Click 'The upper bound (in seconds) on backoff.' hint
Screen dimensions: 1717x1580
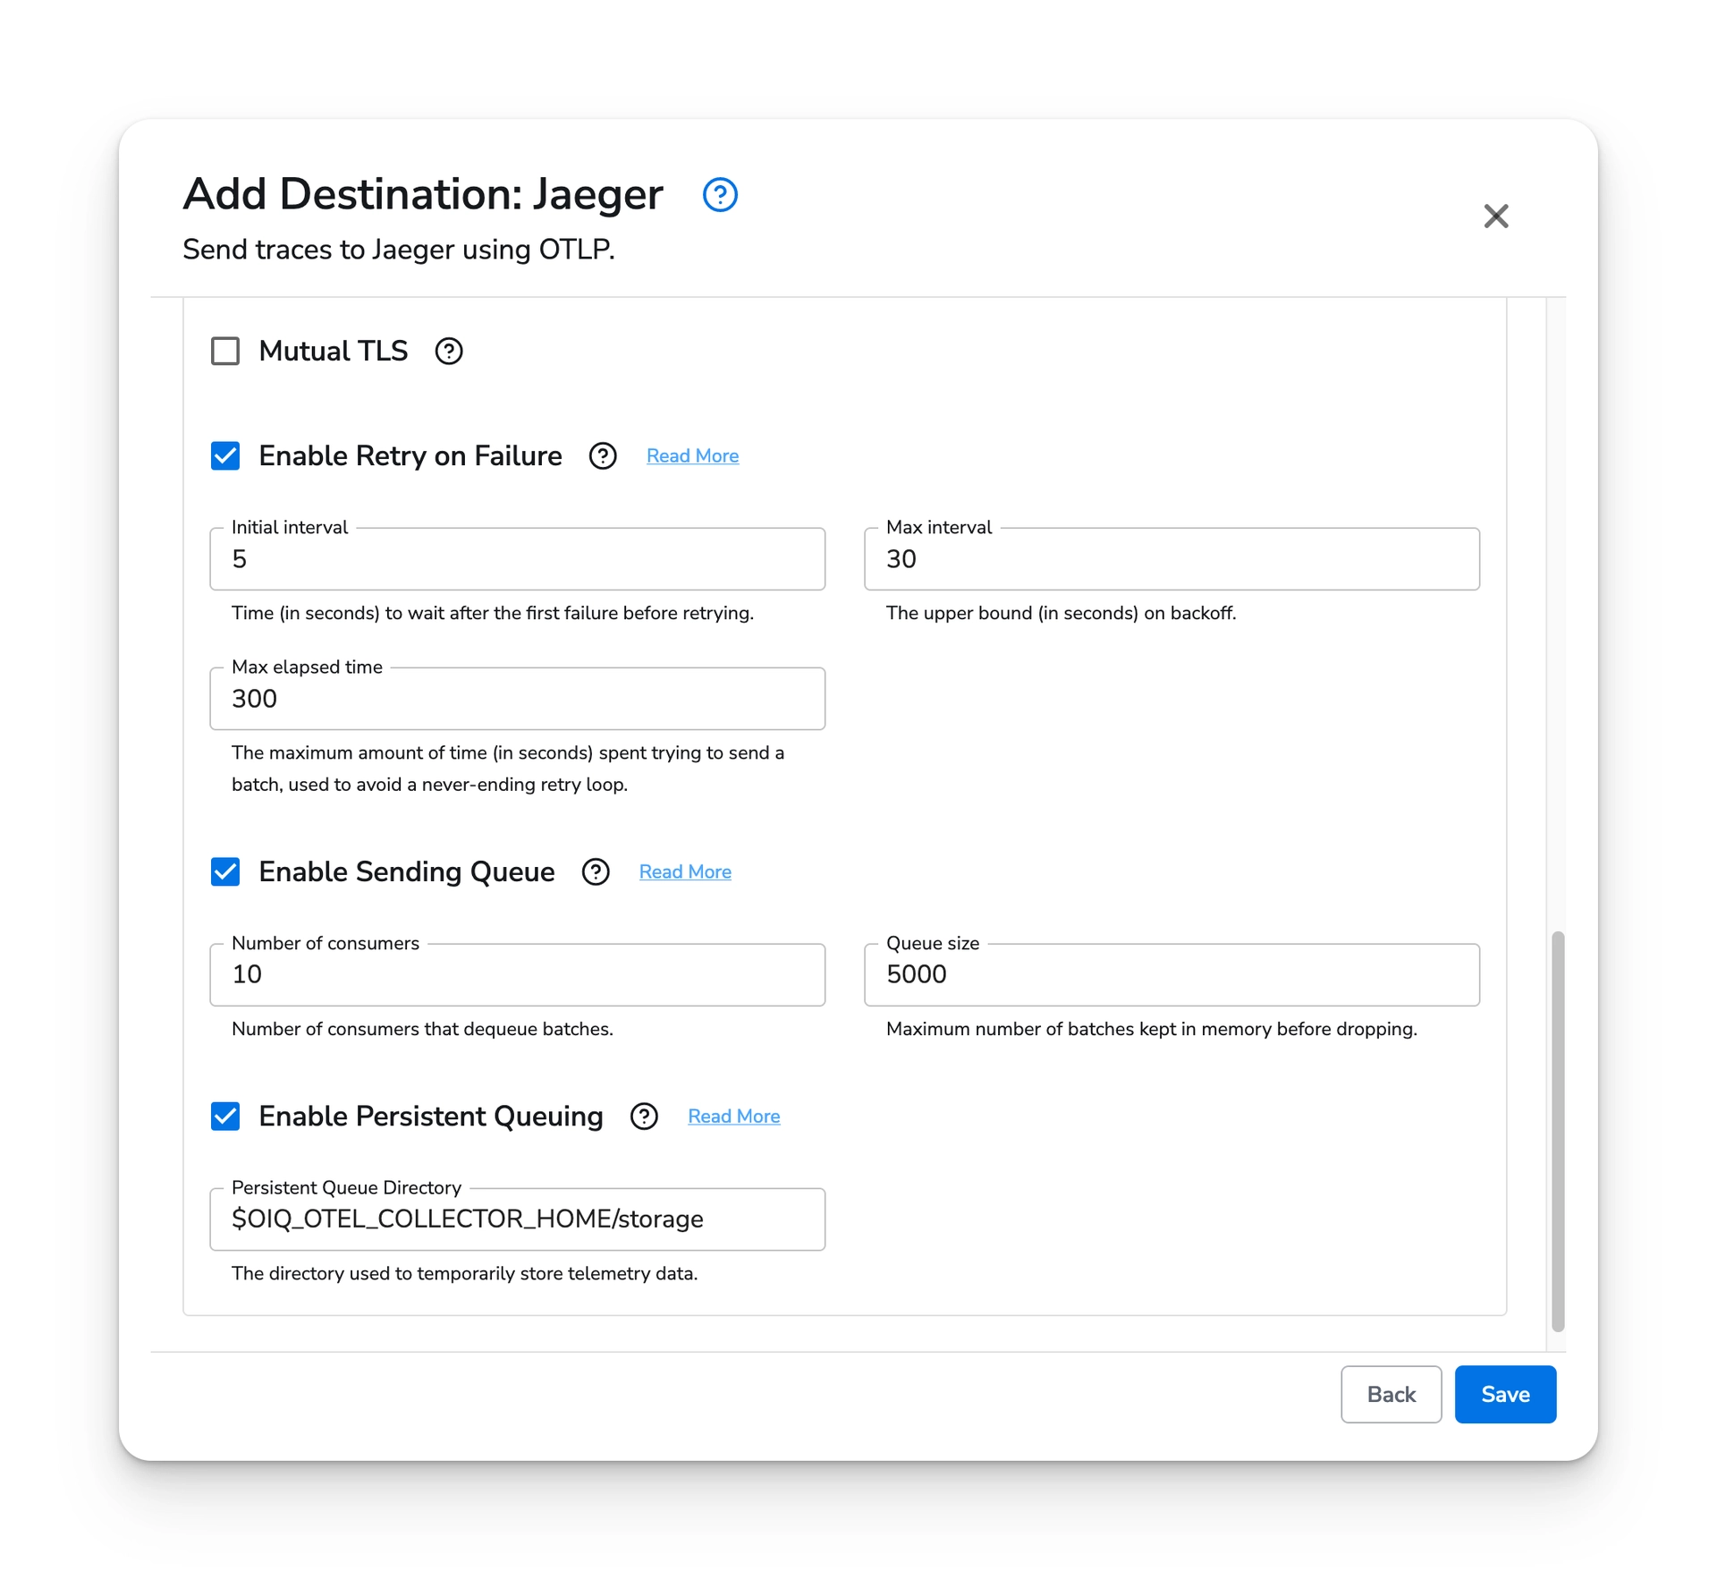tap(1061, 613)
